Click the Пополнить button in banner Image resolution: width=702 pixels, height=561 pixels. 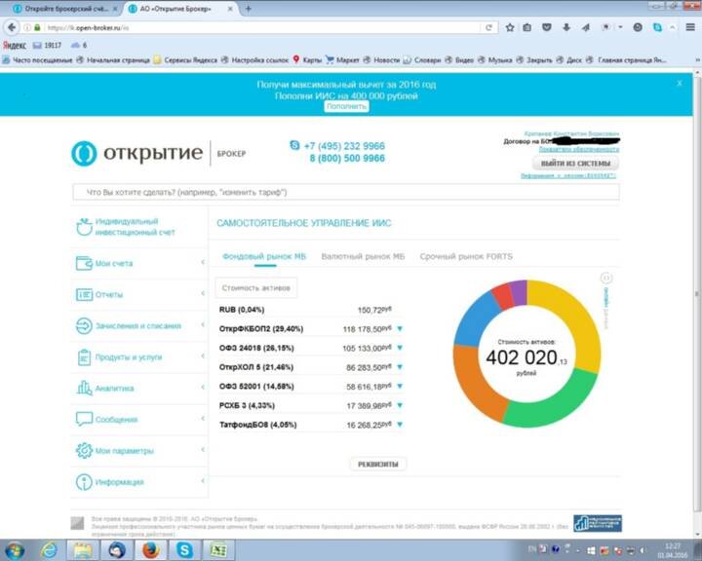[x=346, y=106]
